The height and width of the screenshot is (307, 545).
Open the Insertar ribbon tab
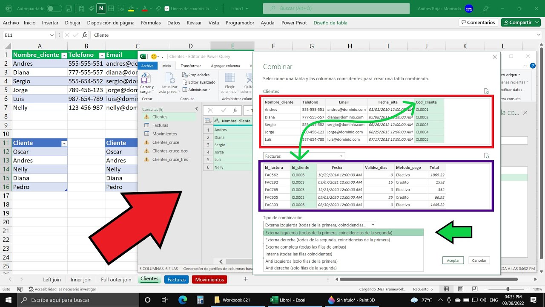pos(50,23)
